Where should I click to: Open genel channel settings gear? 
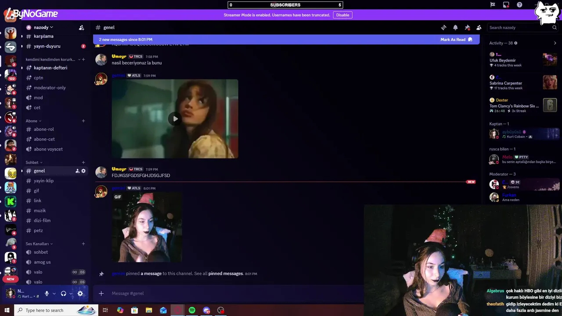pos(83,171)
